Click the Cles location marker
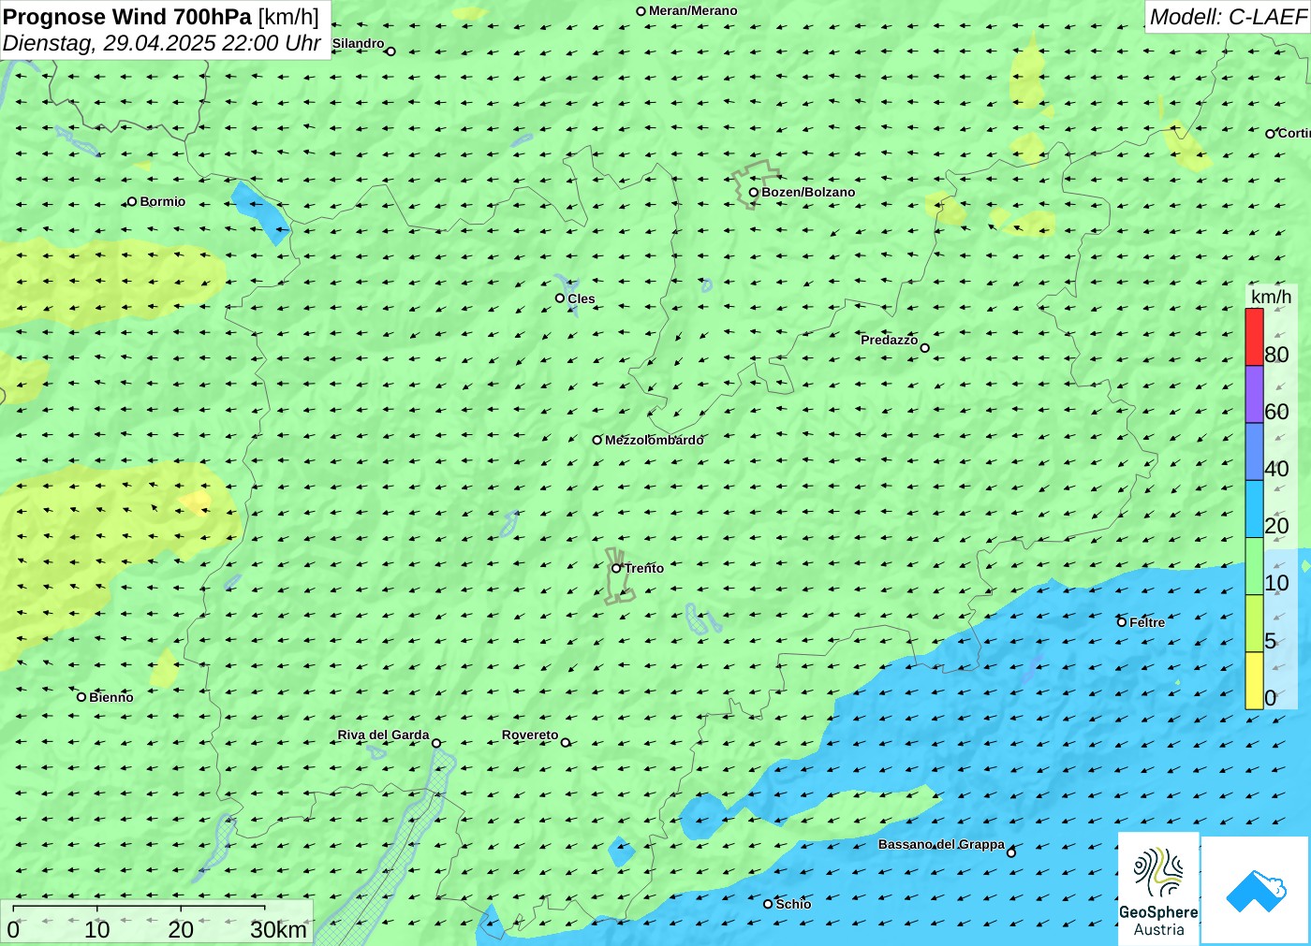Viewport: 1311px width, 946px height. (x=560, y=298)
